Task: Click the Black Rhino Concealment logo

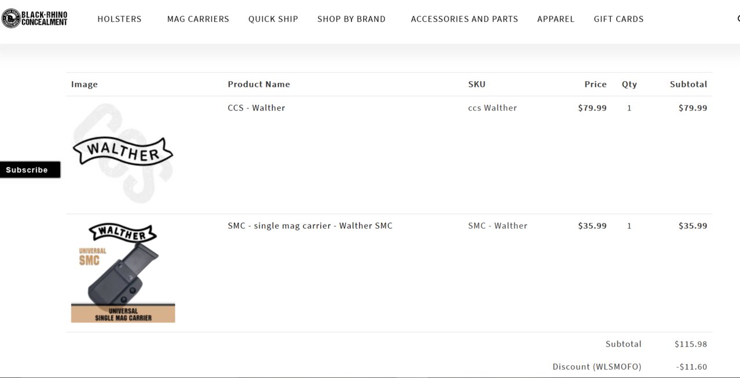Action: tap(35, 19)
